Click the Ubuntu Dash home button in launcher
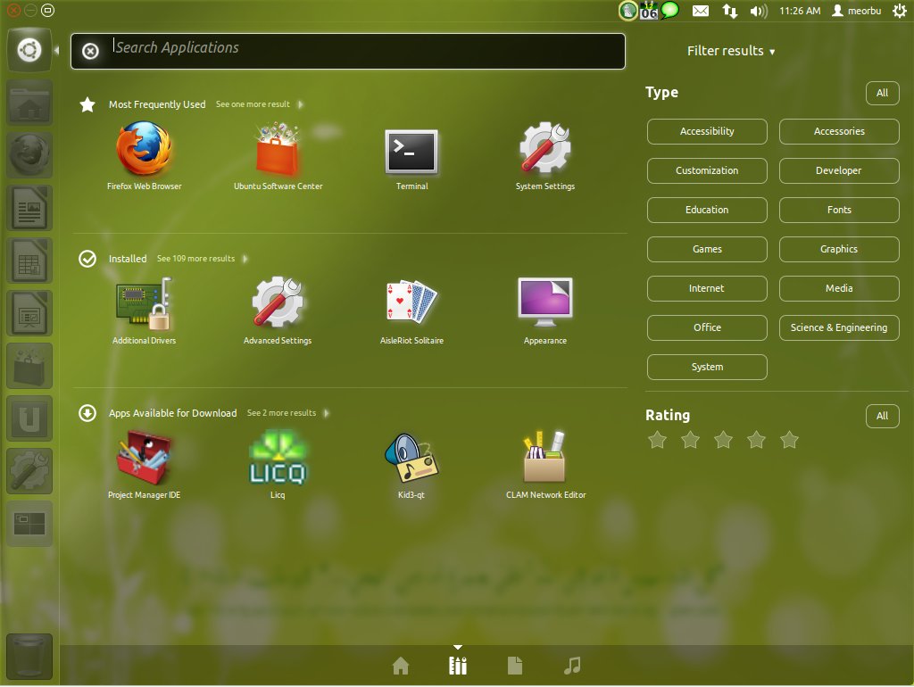This screenshot has height=687, width=914. click(x=29, y=50)
